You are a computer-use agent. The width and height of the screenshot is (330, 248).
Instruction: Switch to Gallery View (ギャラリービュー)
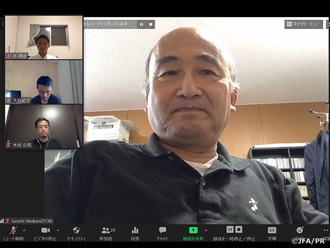[304, 24]
